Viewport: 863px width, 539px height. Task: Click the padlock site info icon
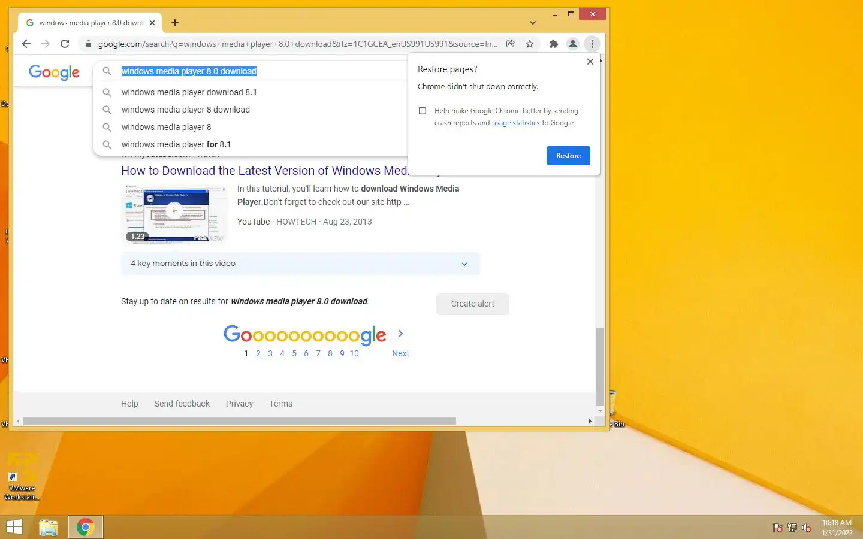89,44
